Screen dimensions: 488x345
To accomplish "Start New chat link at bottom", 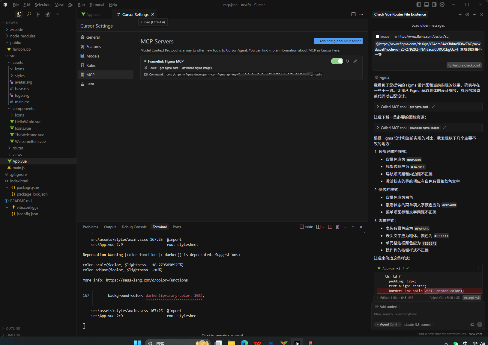I will [x=475, y=334].
